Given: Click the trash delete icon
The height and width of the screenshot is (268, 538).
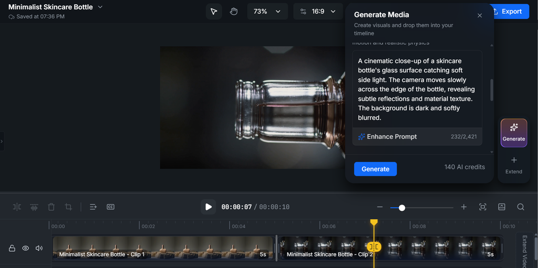Looking at the screenshot, I should tap(51, 207).
